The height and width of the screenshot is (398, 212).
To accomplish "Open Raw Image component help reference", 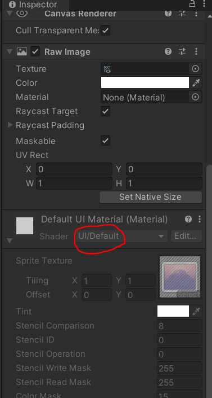I will tap(168, 52).
